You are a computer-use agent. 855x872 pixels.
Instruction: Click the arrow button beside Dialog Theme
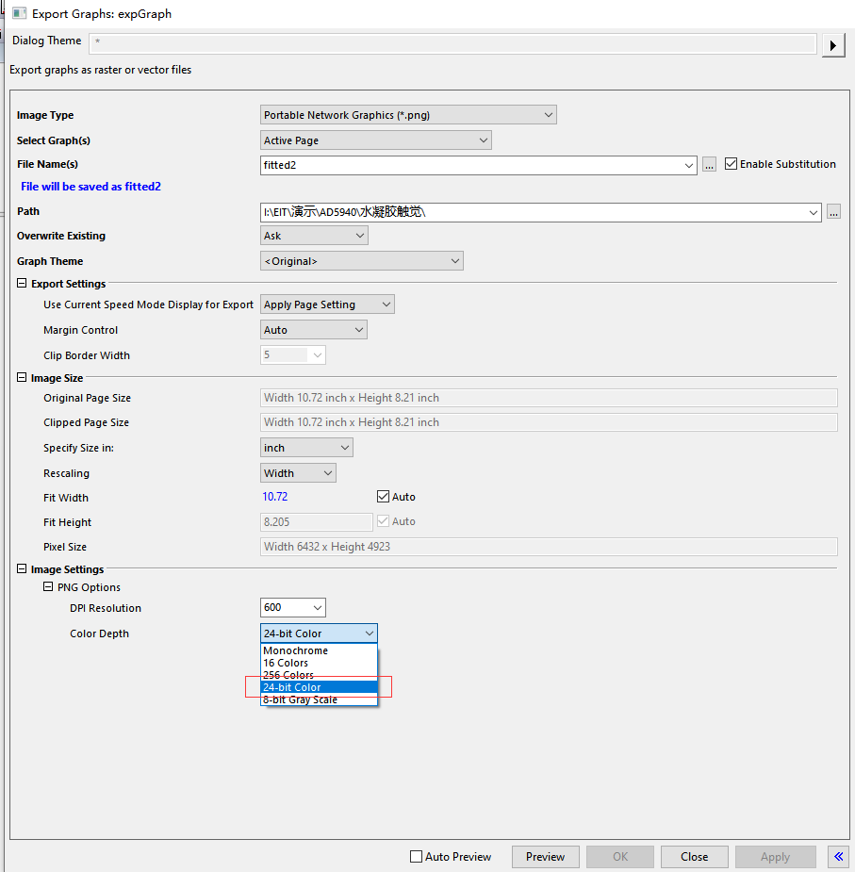(832, 44)
